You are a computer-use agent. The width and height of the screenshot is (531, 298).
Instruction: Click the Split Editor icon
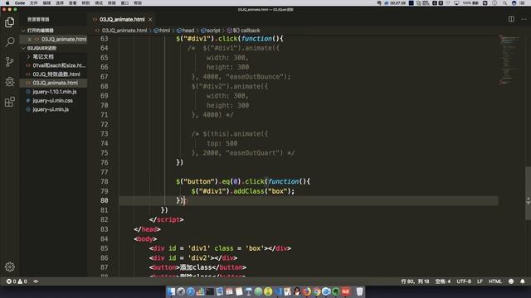pyautogui.click(x=511, y=19)
